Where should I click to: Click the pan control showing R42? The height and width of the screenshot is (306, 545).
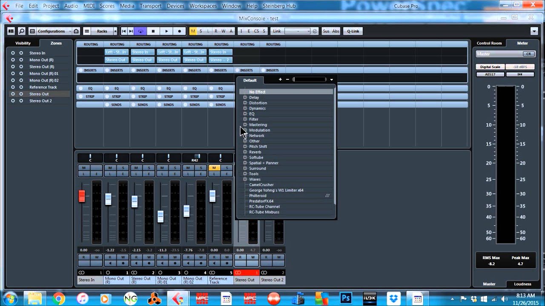point(195,158)
